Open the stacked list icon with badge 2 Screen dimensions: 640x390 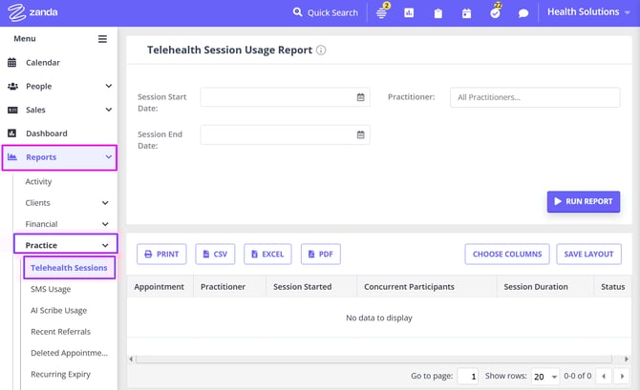(382, 13)
